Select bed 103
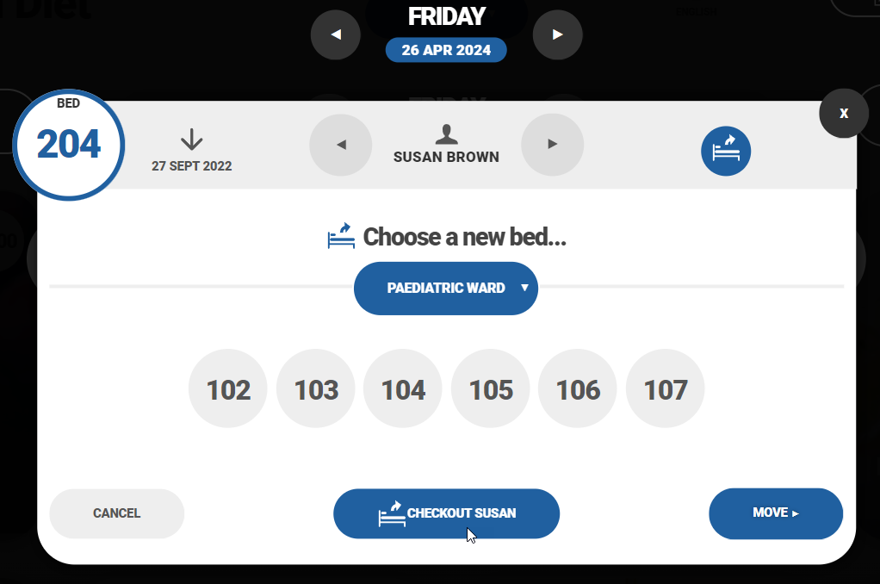 pyautogui.click(x=316, y=389)
